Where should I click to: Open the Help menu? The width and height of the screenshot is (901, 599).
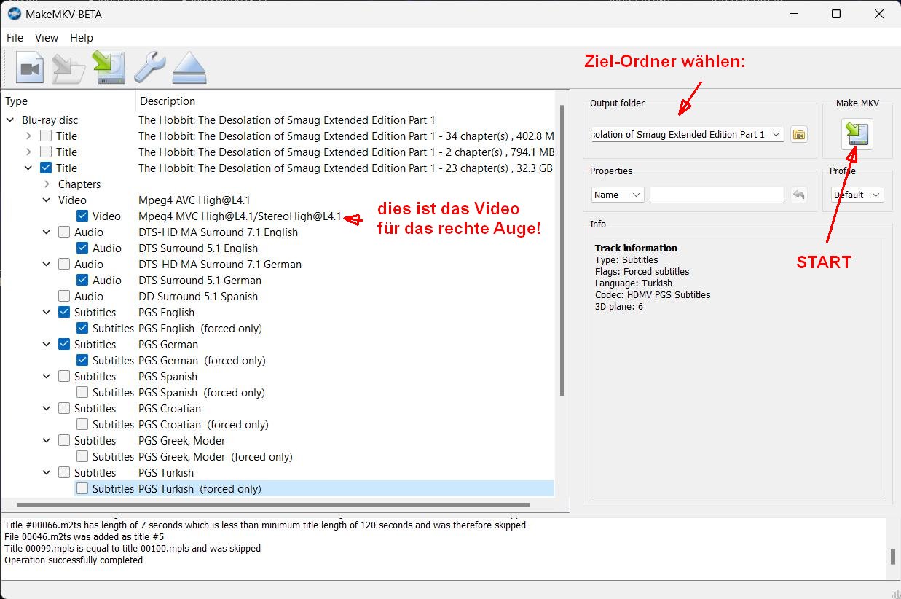click(x=82, y=38)
